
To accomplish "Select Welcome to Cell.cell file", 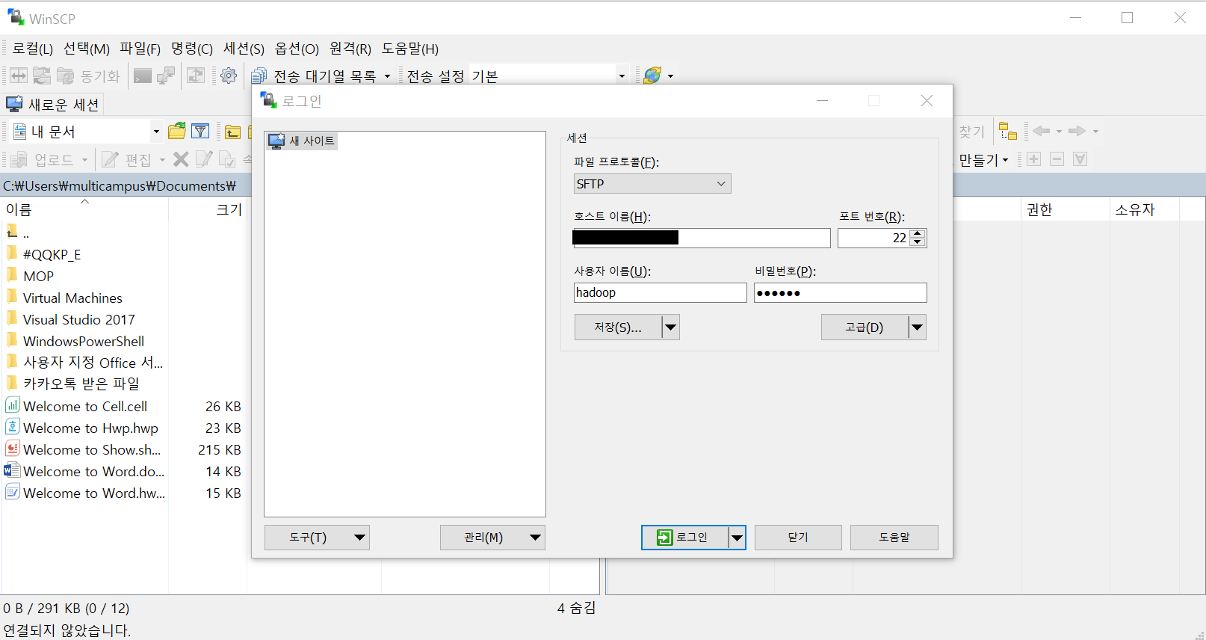I will click(85, 406).
